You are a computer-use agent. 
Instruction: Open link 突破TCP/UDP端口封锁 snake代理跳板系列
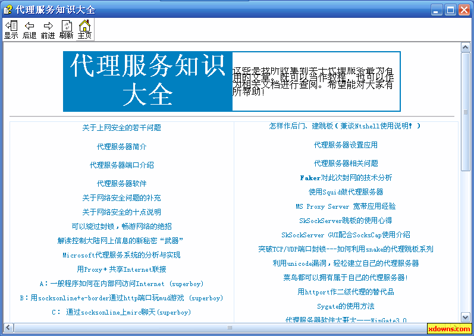coord(346,249)
